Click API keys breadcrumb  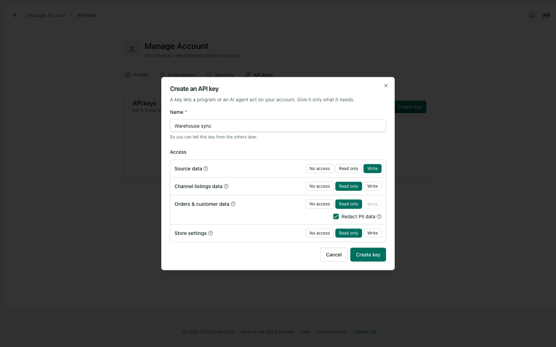[x=87, y=15]
